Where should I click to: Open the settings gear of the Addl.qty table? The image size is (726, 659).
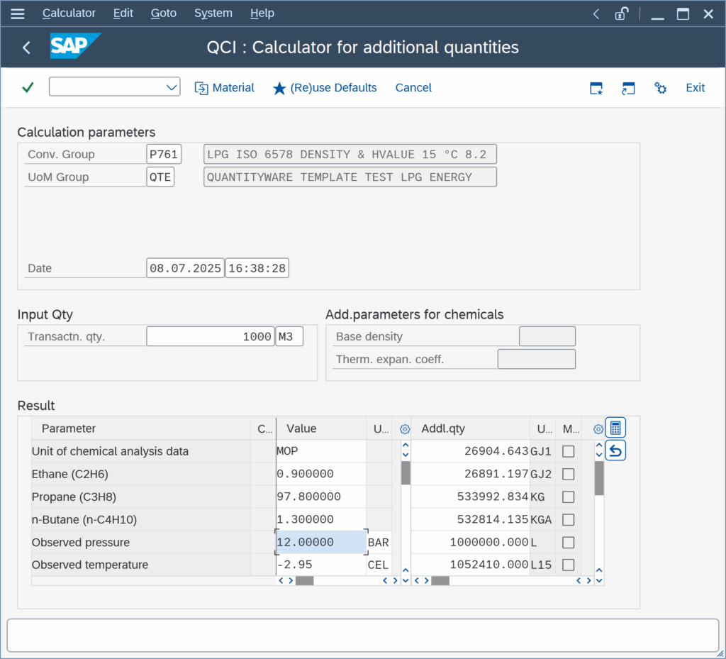[598, 429]
